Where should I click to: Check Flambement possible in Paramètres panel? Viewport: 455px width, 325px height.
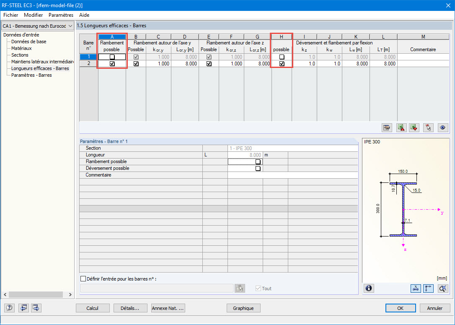click(258, 162)
